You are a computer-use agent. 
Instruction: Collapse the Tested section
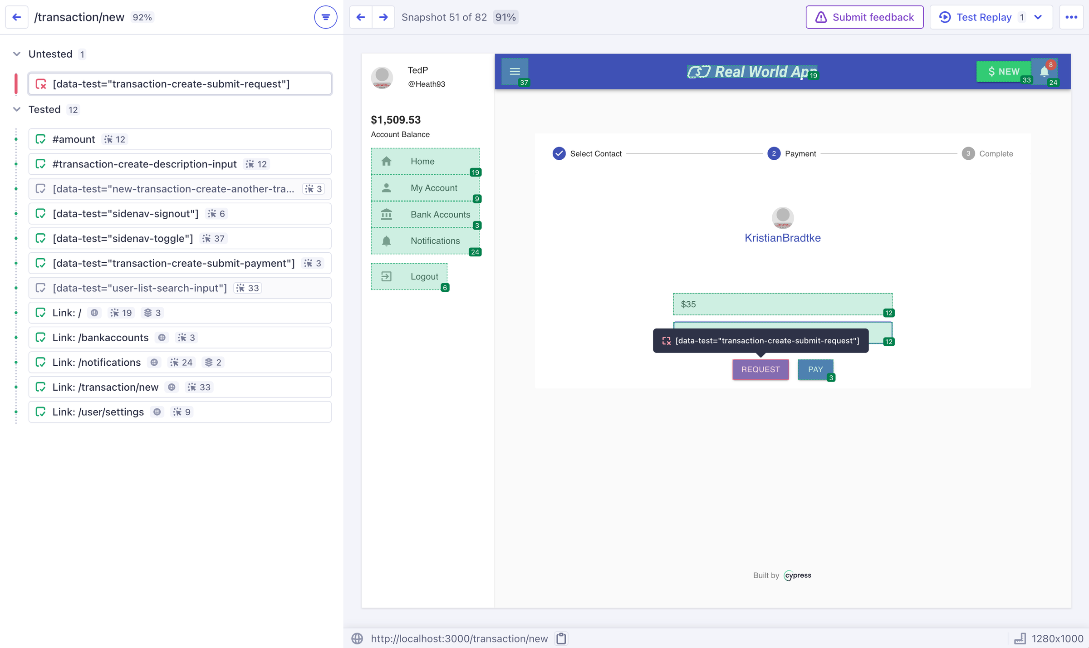click(17, 109)
